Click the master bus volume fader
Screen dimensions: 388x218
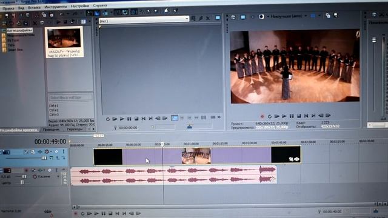pyautogui.click(x=374, y=41)
